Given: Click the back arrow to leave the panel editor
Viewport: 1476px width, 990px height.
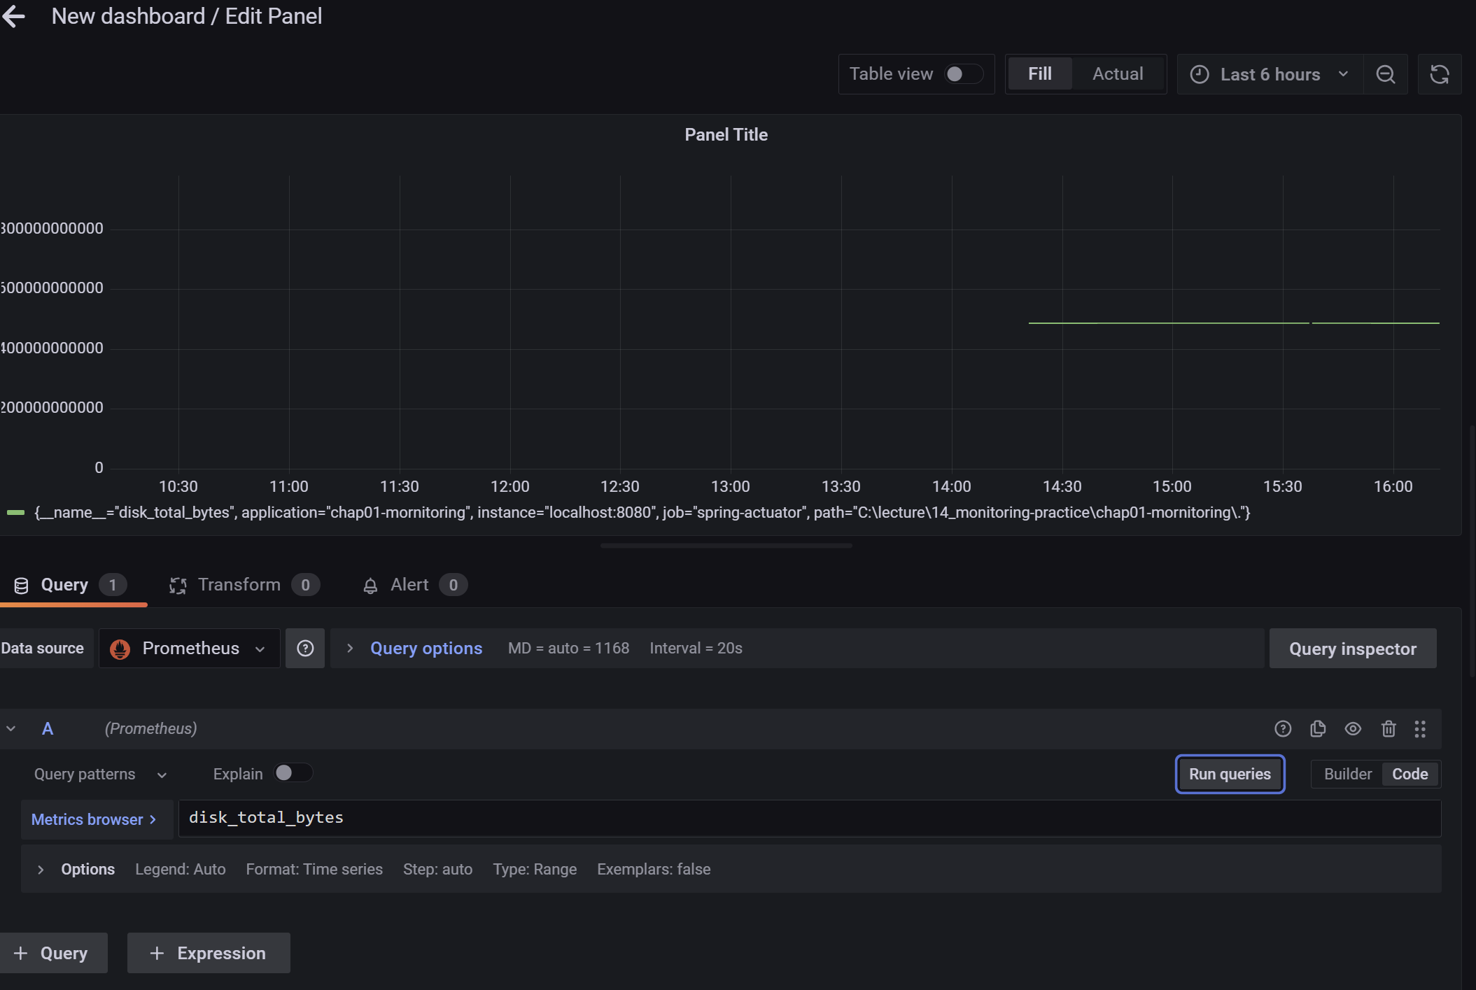Looking at the screenshot, I should click(14, 17).
